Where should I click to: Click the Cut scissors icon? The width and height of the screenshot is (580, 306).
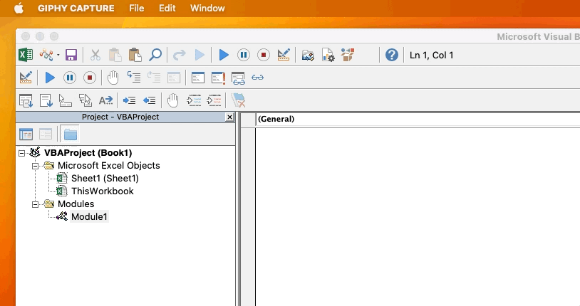pos(95,55)
